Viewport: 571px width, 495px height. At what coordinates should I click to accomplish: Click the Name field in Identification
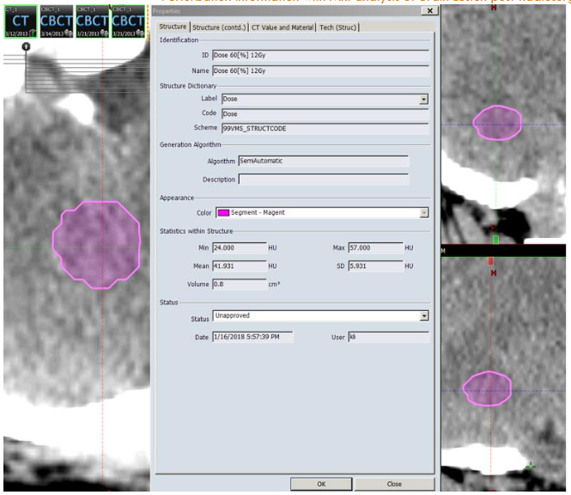tap(320, 70)
